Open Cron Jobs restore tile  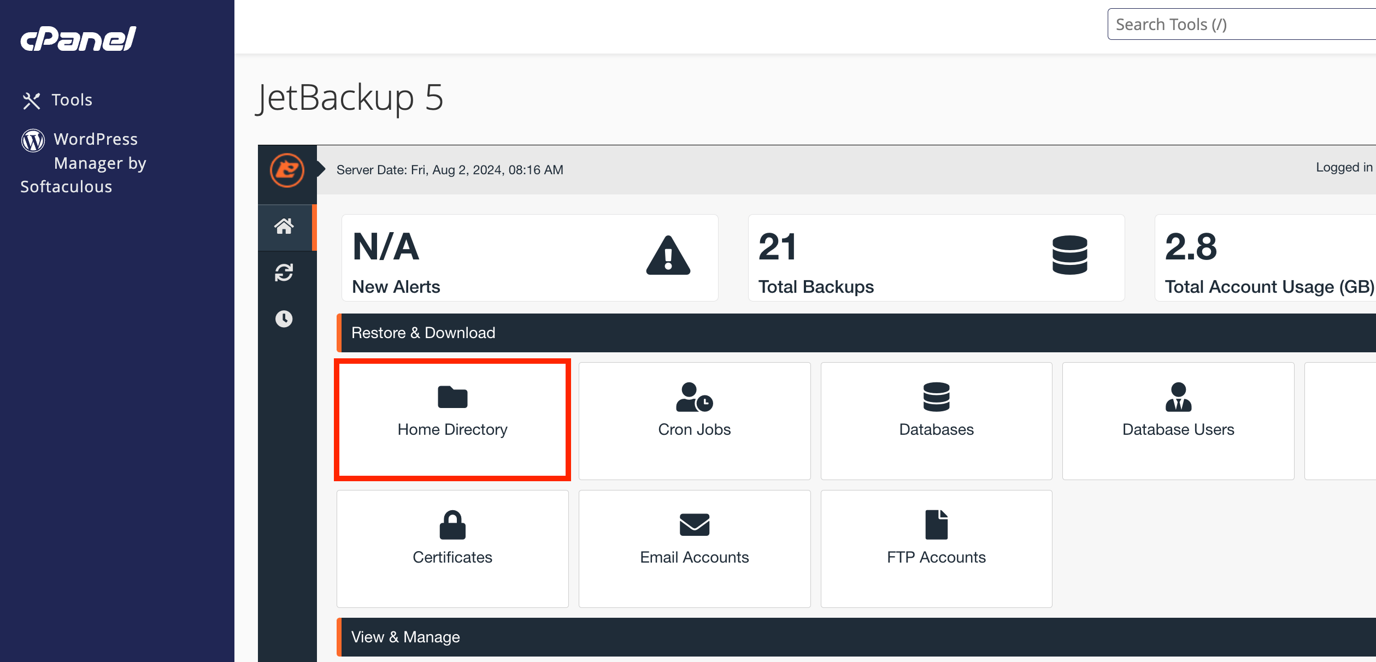[694, 421]
